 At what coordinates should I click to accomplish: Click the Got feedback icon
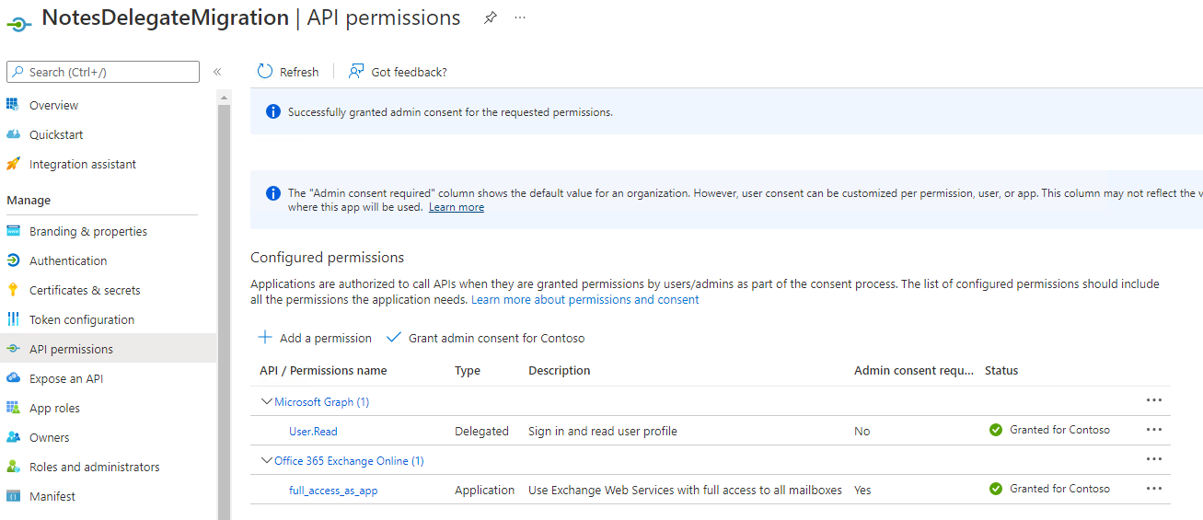pyautogui.click(x=356, y=72)
